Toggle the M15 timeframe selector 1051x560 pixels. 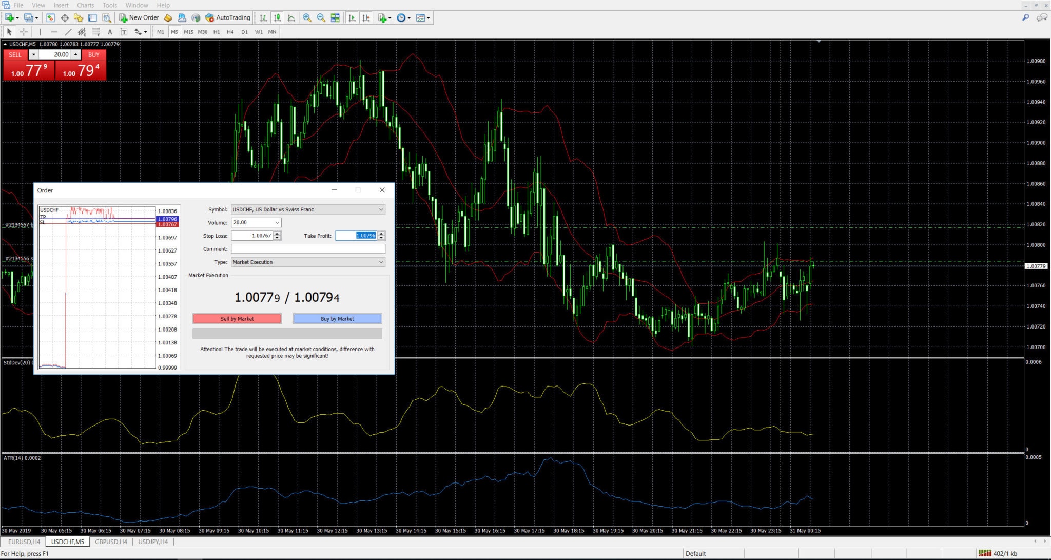tap(189, 31)
